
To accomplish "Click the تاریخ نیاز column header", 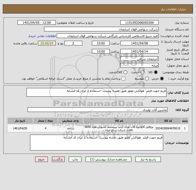I will pos(20,121).
